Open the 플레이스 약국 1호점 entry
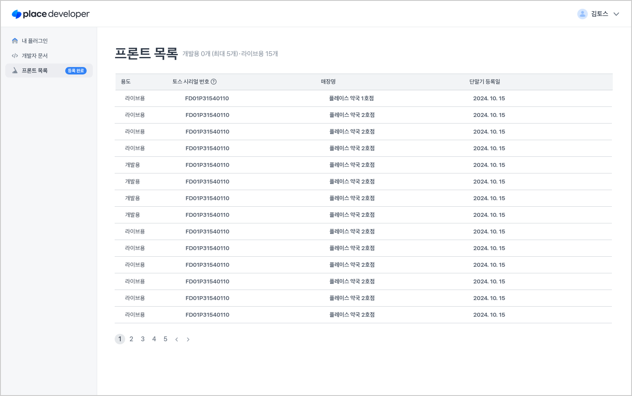 pyautogui.click(x=352, y=98)
